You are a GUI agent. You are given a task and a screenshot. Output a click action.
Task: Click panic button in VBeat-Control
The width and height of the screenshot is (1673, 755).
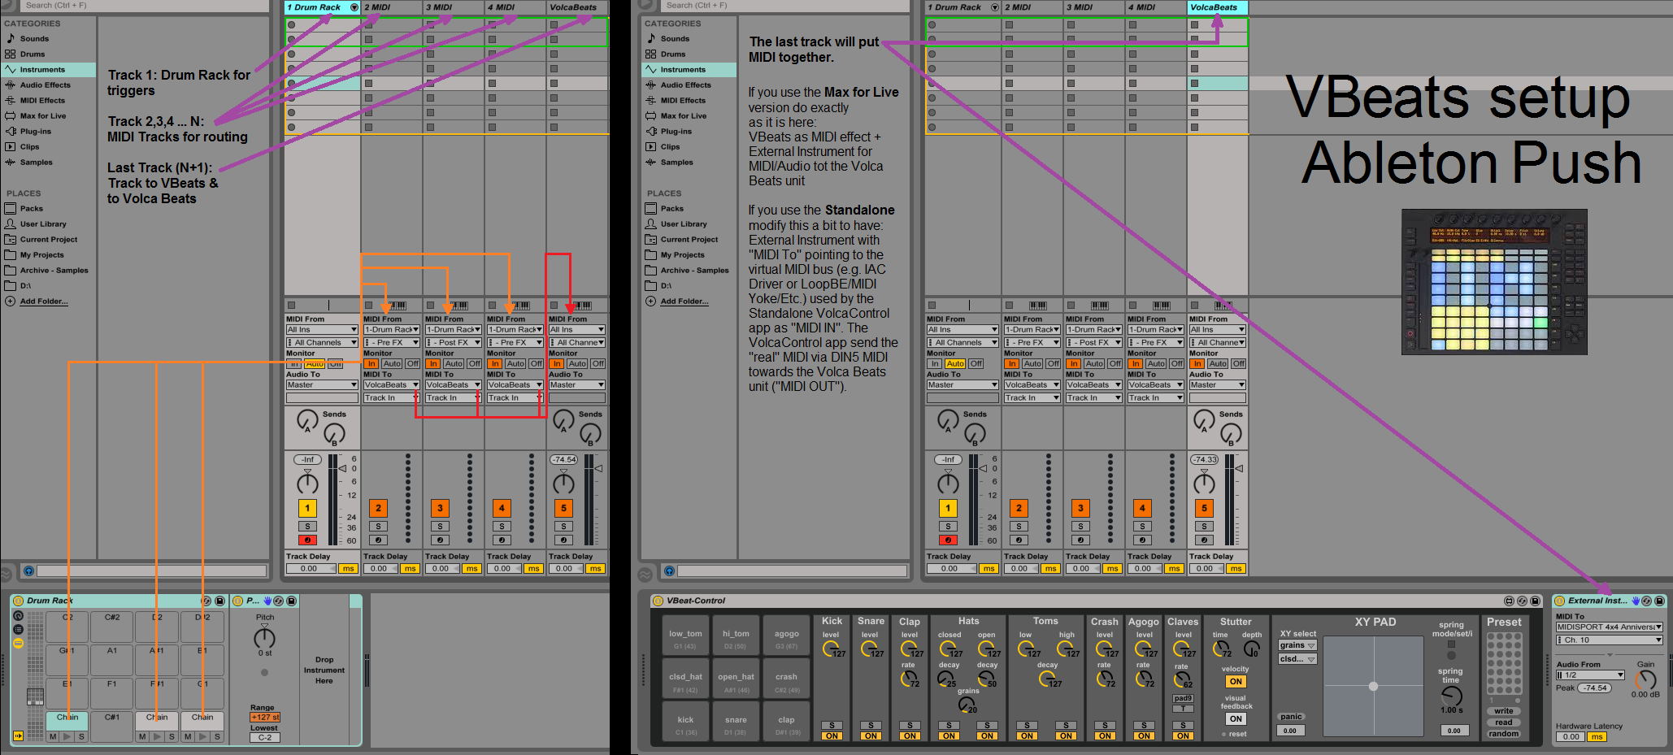click(1291, 717)
